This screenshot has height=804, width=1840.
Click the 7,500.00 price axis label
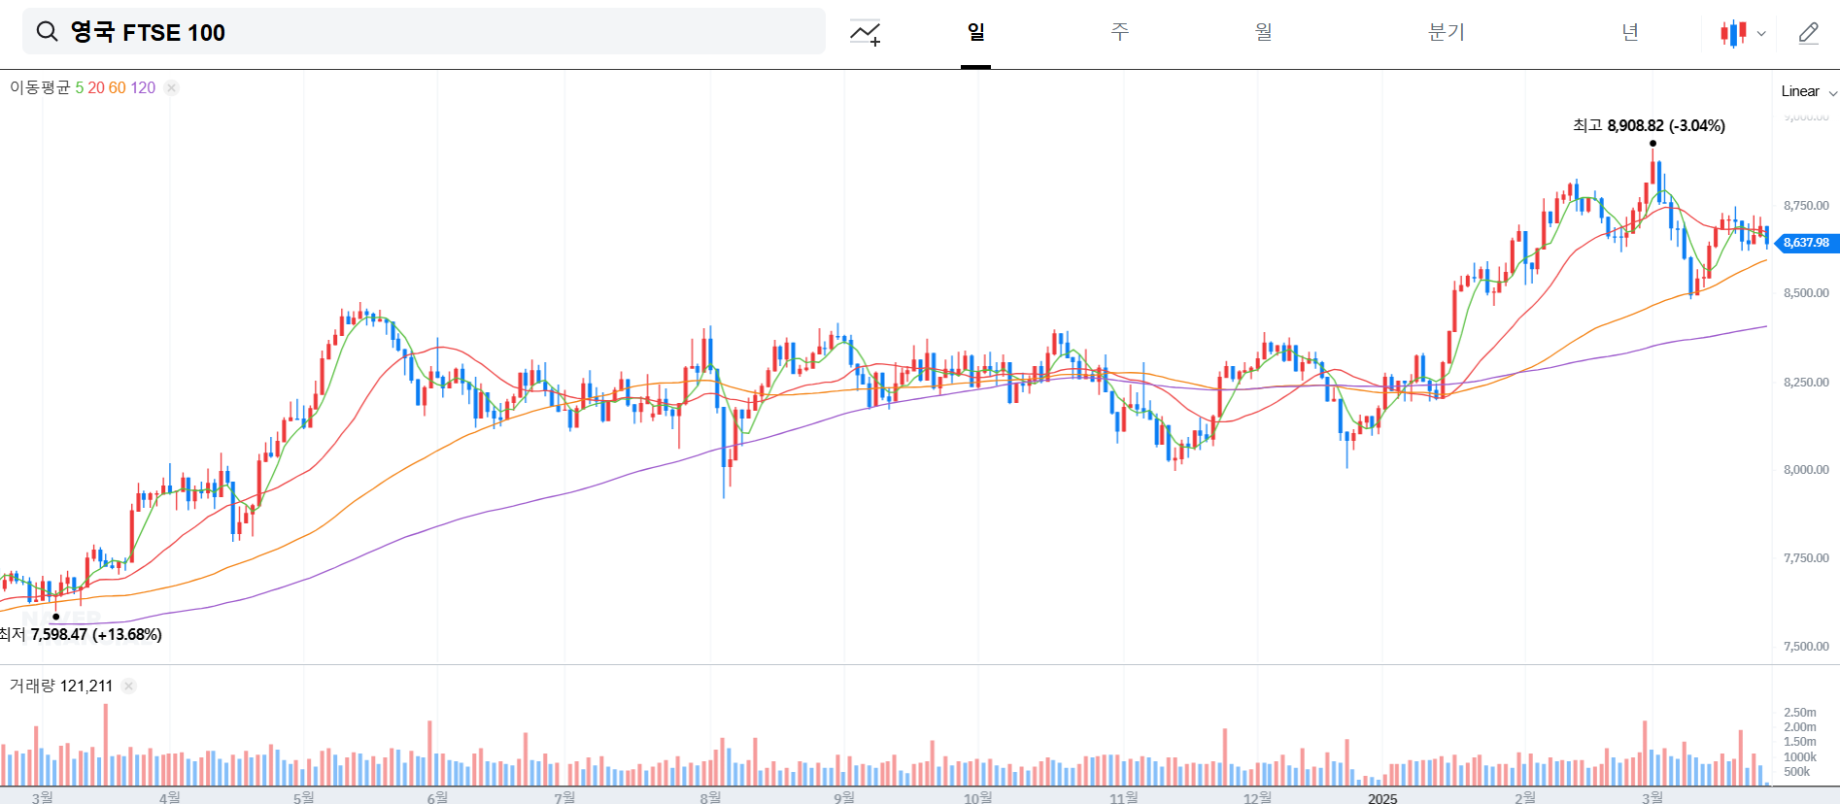tap(1806, 647)
